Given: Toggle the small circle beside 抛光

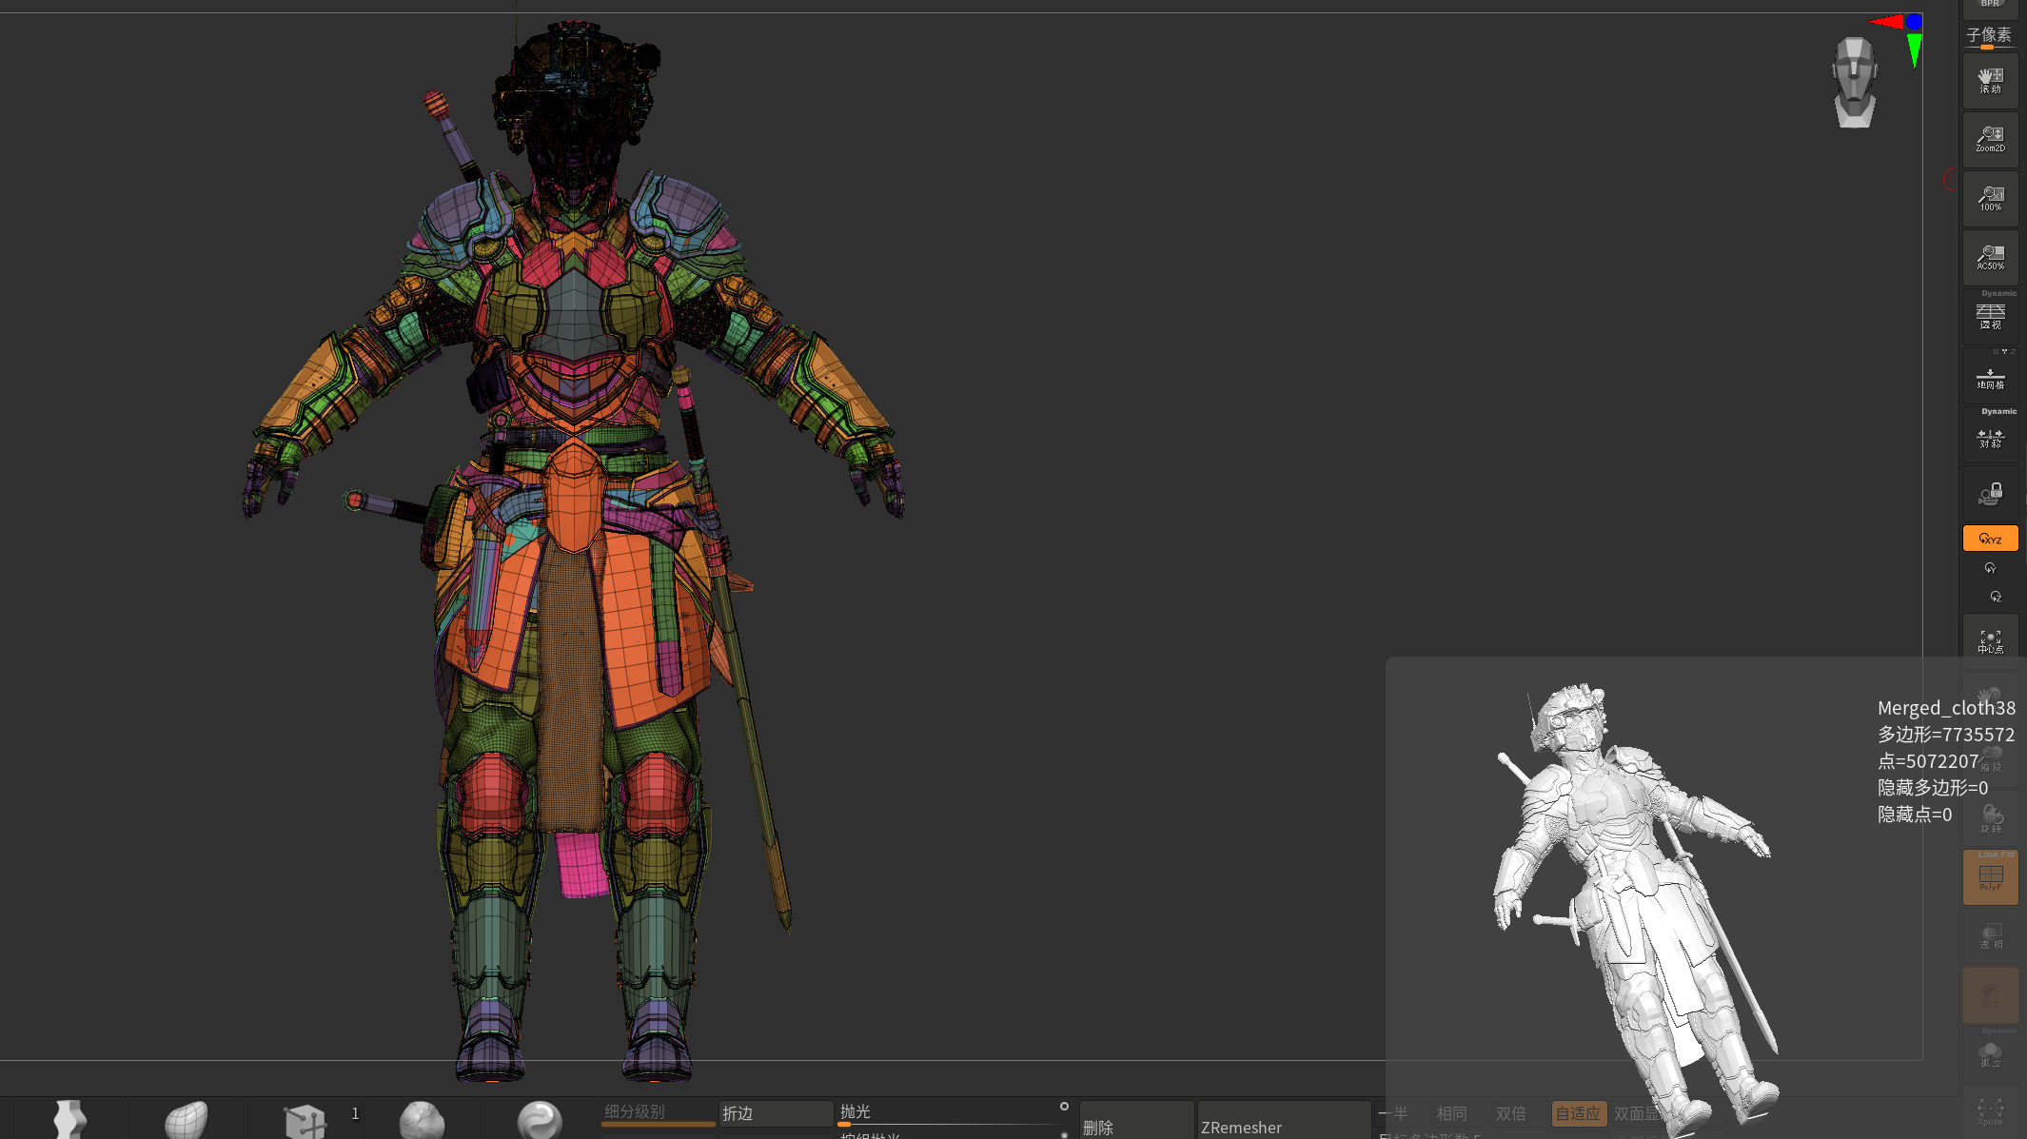Looking at the screenshot, I should (1064, 1107).
